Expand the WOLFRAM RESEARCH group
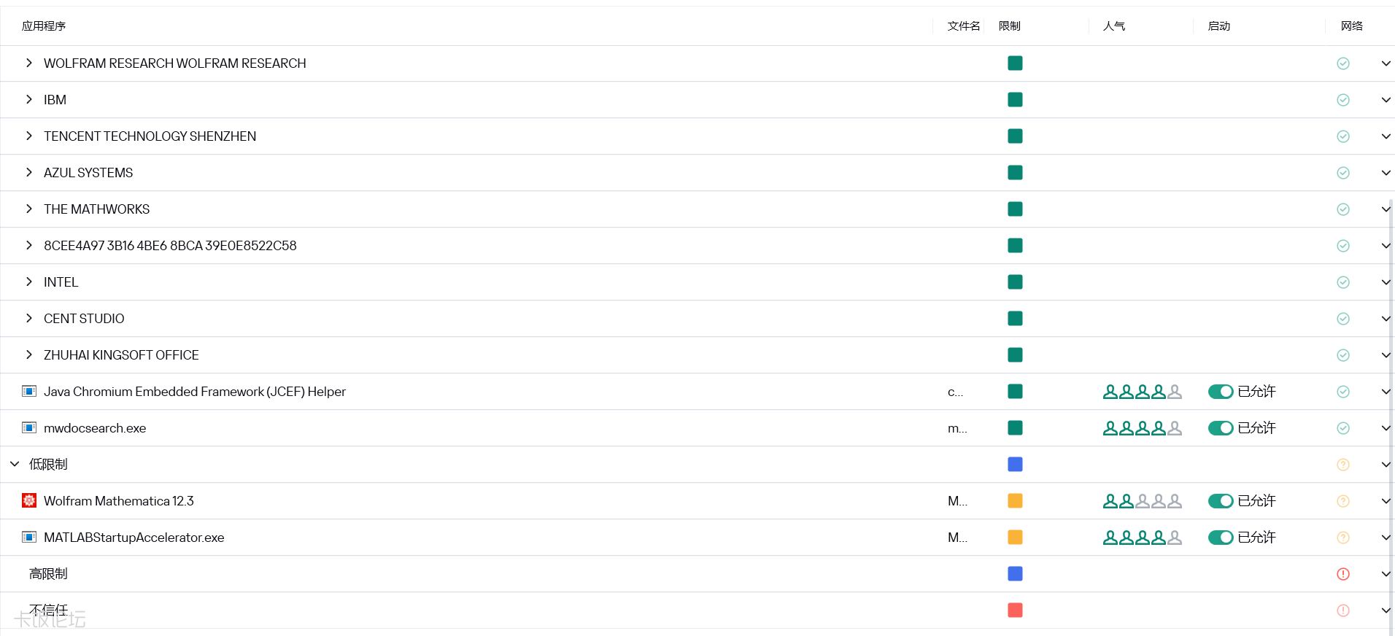Viewport: 1395px width, 636px height. point(29,63)
